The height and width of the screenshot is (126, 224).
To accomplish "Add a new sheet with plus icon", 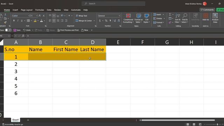I will tap(28, 120).
